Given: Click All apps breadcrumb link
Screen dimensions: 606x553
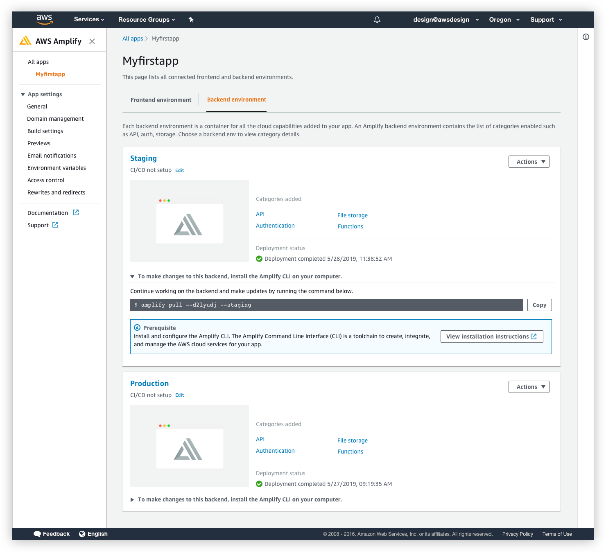Looking at the screenshot, I should 133,38.
